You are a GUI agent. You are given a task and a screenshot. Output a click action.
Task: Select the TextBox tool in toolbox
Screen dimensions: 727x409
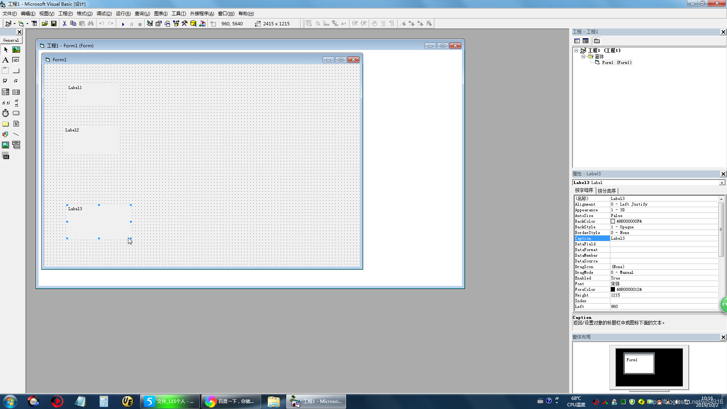(16, 60)
